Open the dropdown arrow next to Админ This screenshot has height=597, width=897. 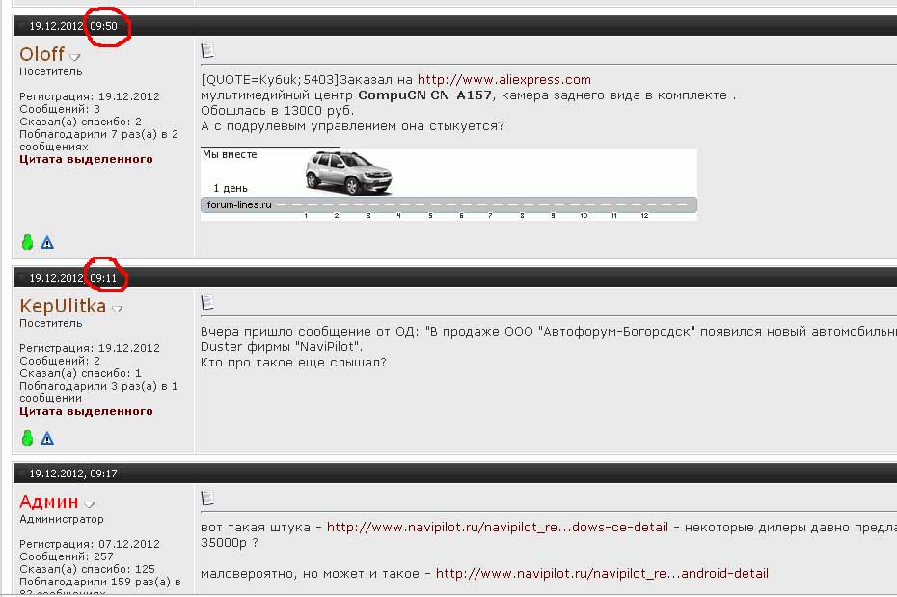(x=90, y=504)
